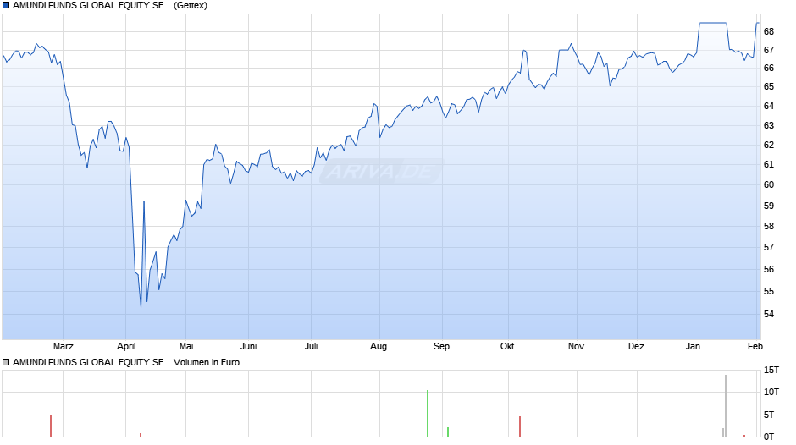The width and height of the screenshot is (796, 445).
Task: Click the 10T volume axis label
Action: pos(771,392)
